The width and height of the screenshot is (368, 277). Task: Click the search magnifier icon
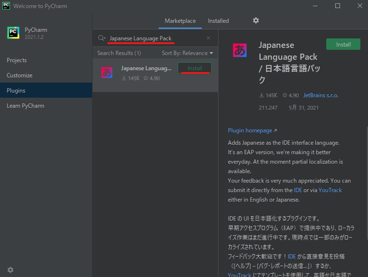click(102, 38)
